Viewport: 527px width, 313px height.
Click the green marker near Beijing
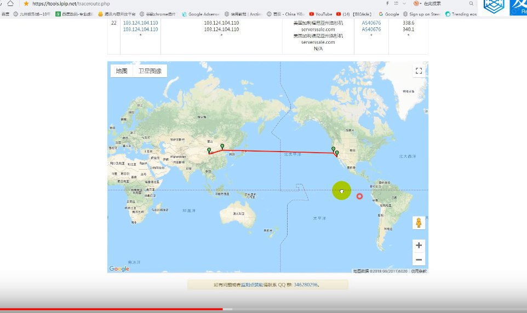(222, 147)
